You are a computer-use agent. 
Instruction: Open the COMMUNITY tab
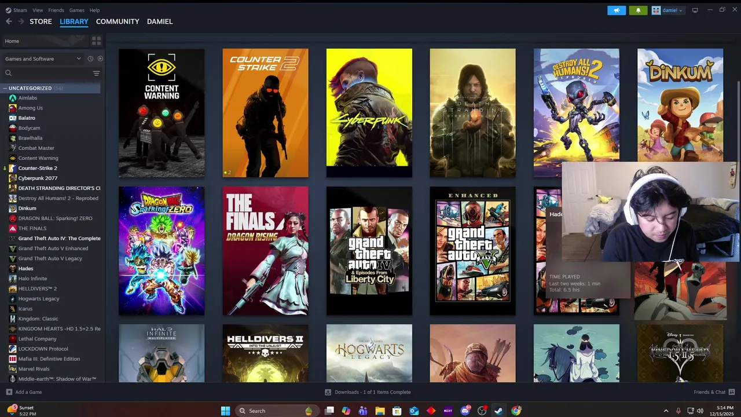click(118, 21)
